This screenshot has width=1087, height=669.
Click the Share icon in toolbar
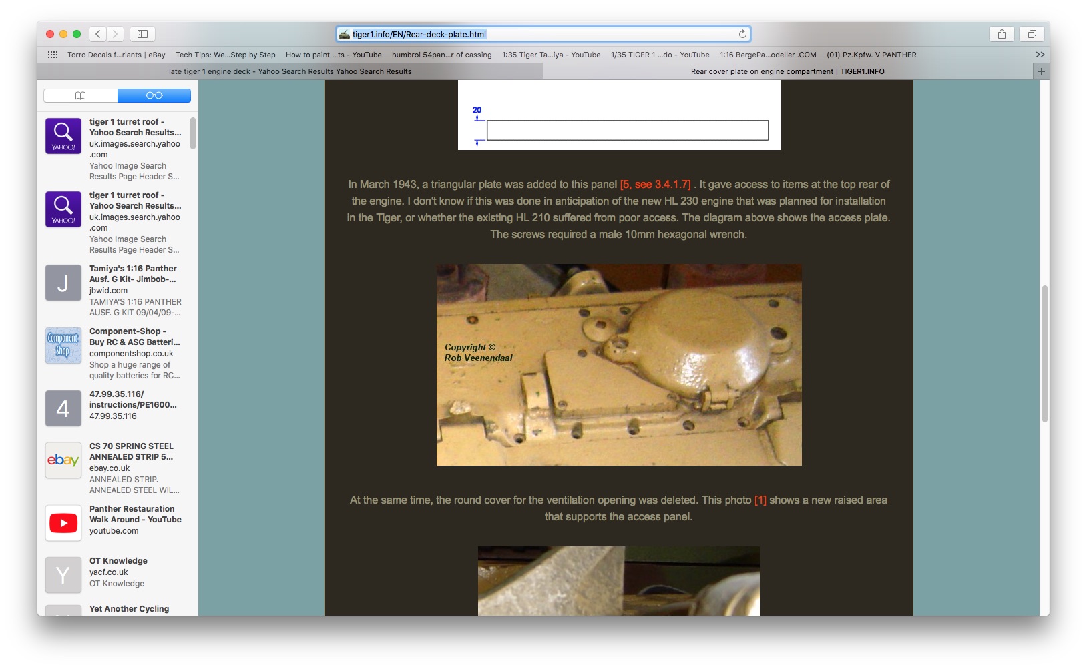pyautogui.click(x=1002, y=34)
